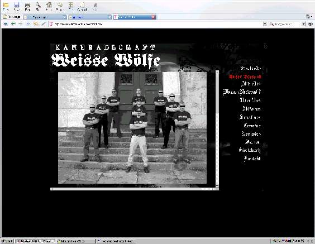The height and width of the screenshot is (244, 315).
Task: Click the topmost site navigation link
Action: 251,68
